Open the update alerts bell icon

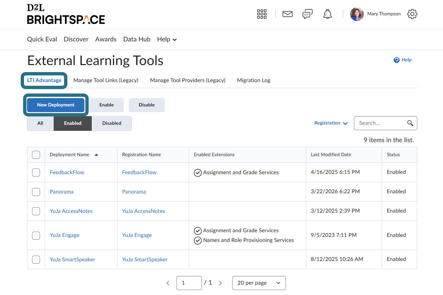coord(328,14)
